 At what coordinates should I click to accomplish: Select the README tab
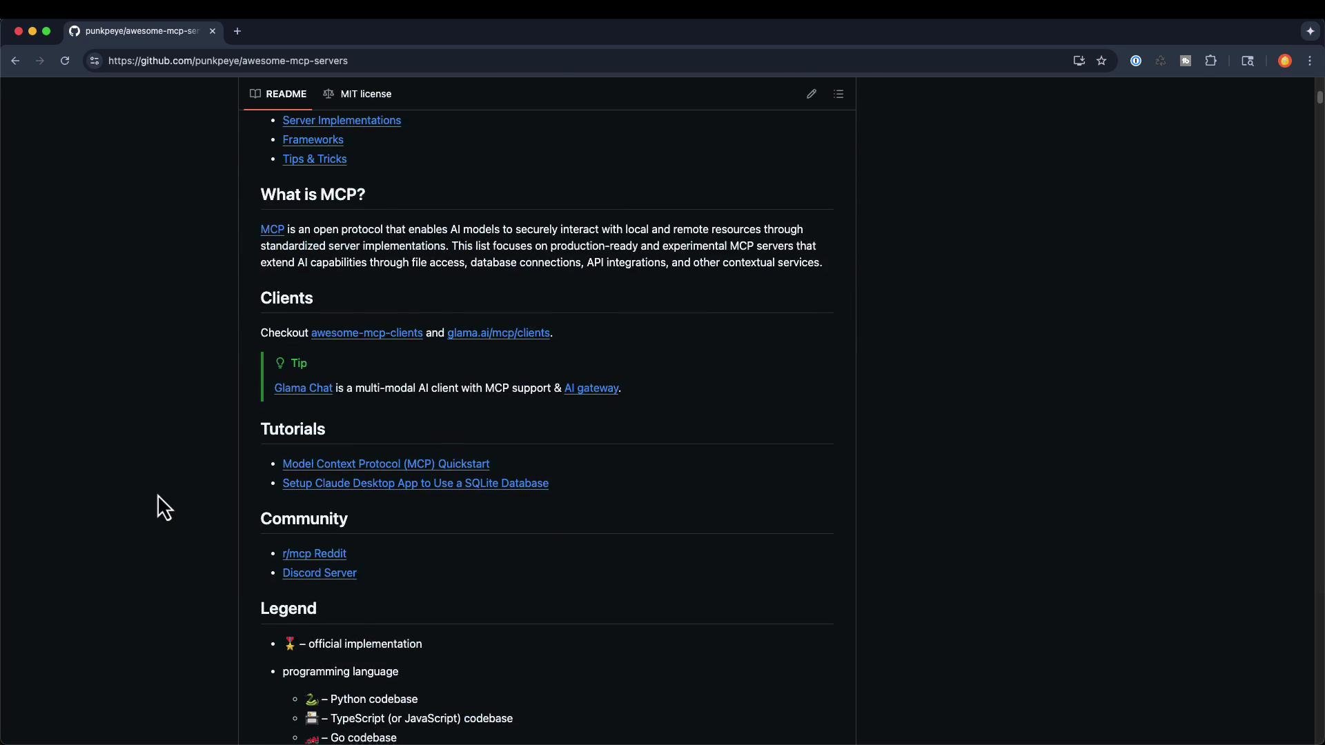278,94
